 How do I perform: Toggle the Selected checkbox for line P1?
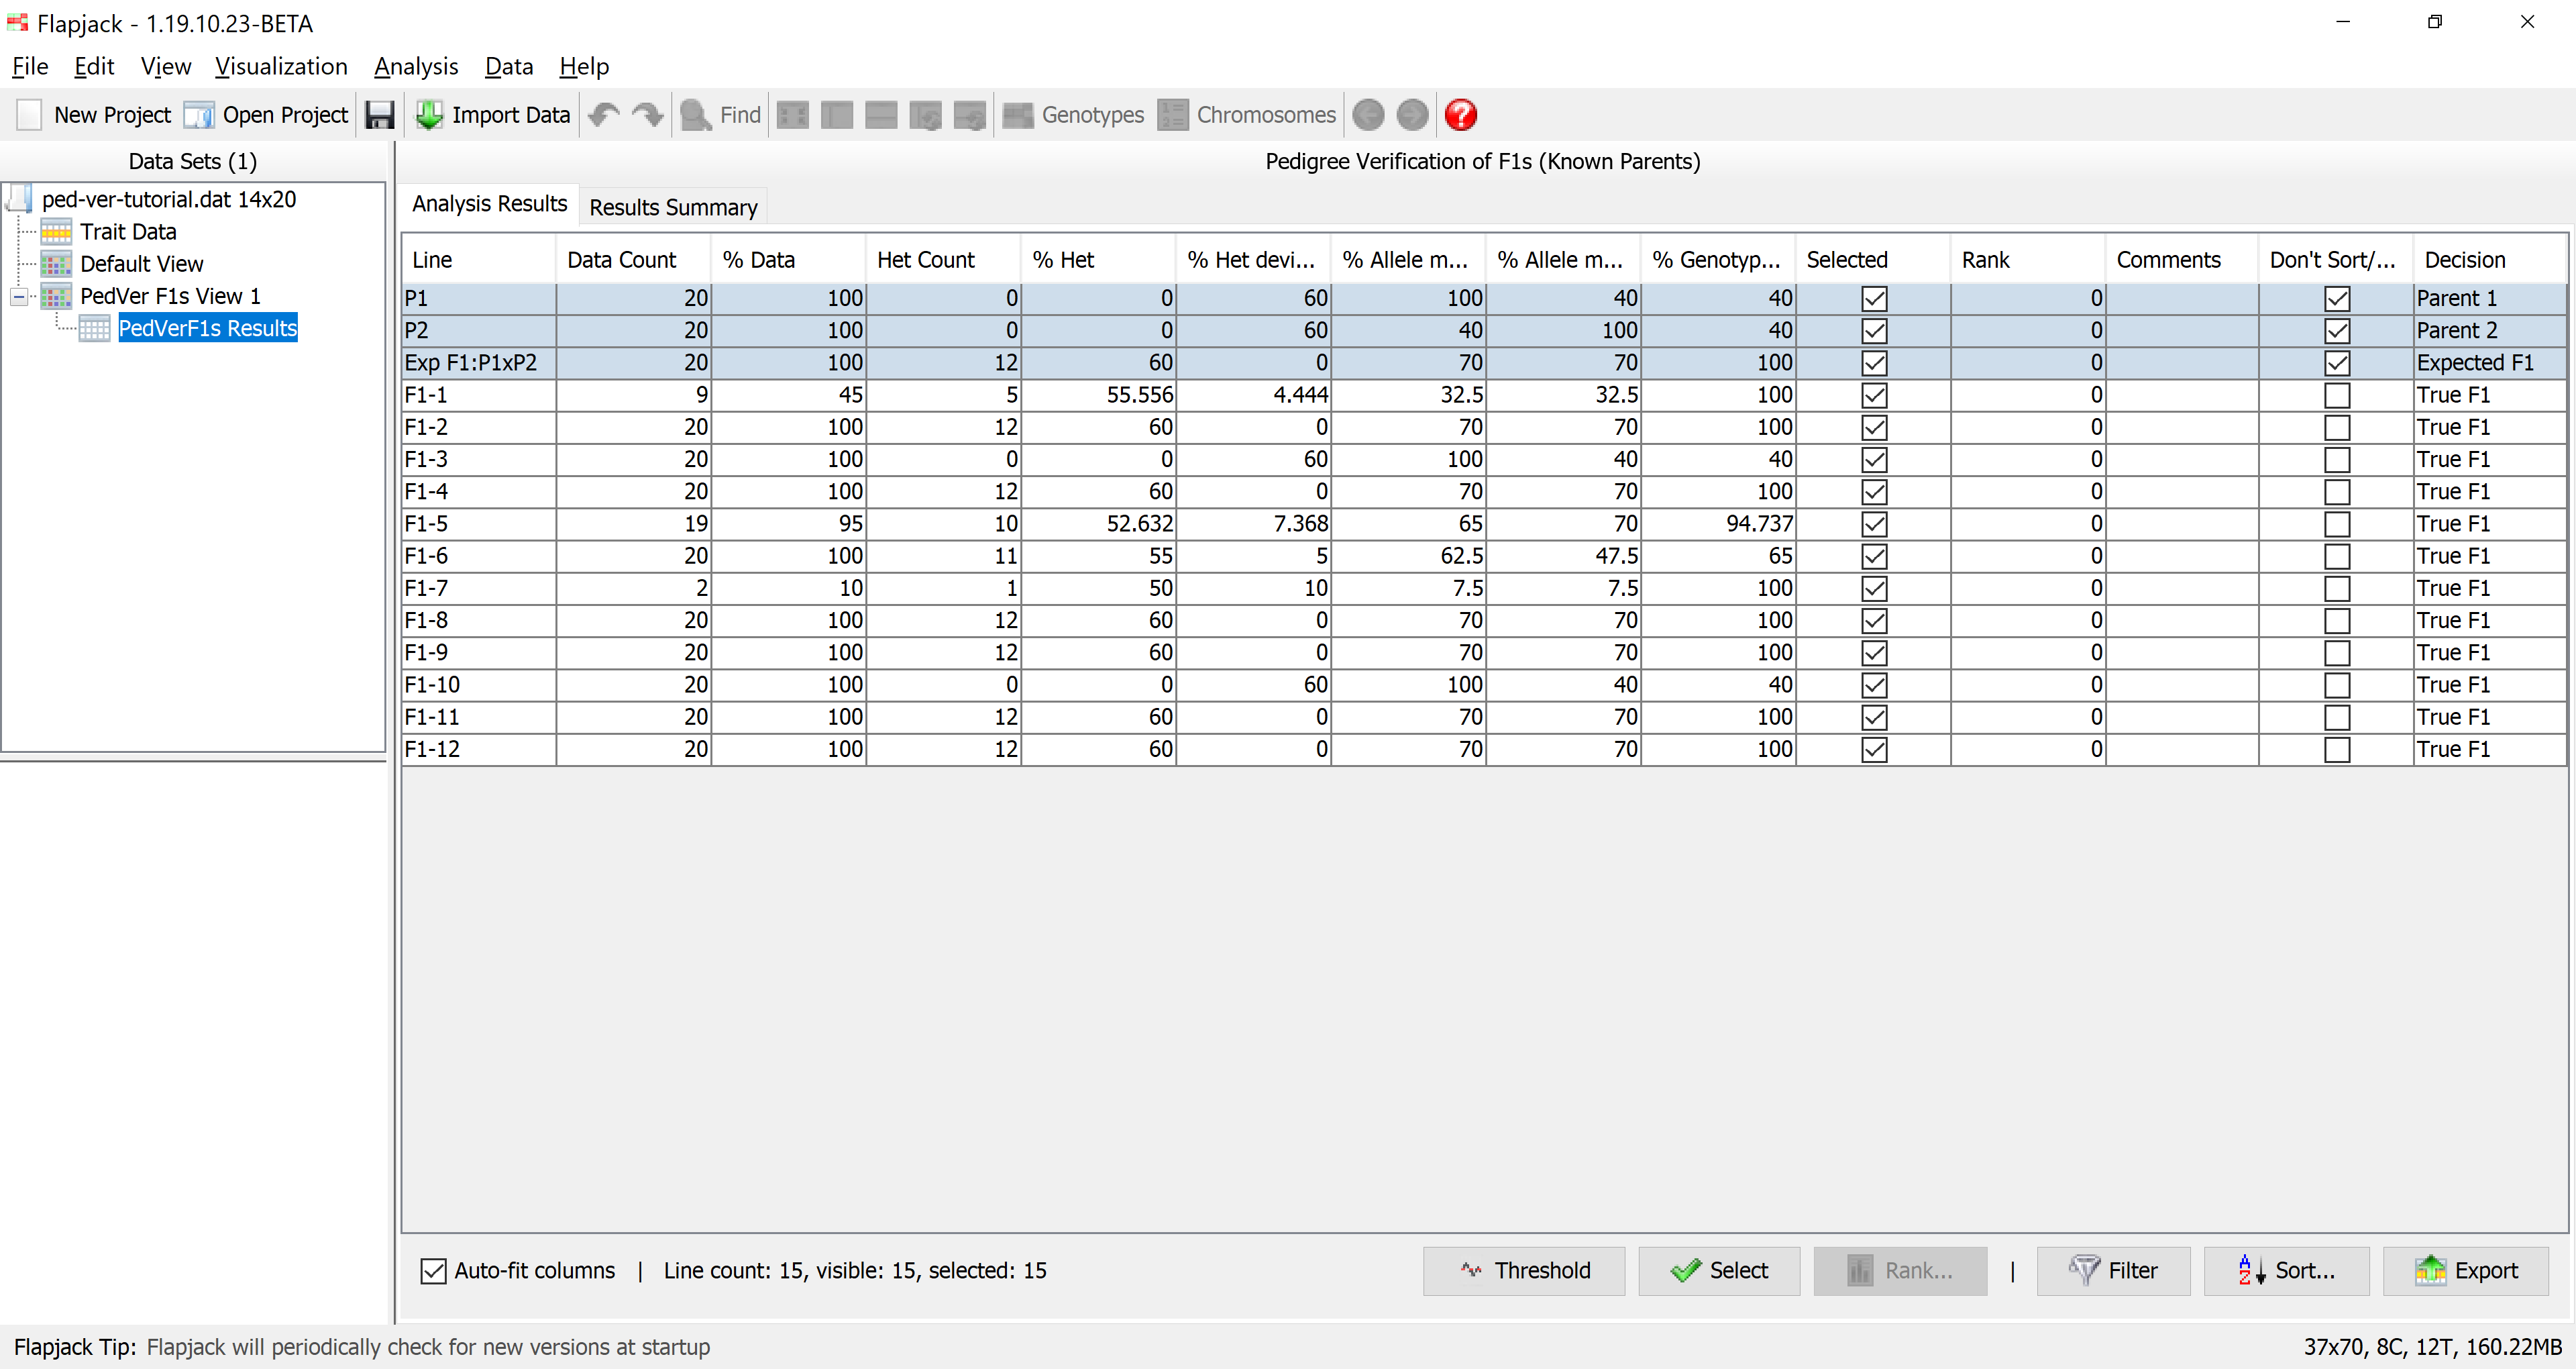pyautogui.click(x=1874, y=298)
